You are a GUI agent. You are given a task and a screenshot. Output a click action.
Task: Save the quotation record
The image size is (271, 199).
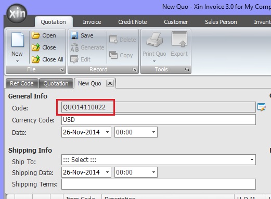[x=82, y=35]
